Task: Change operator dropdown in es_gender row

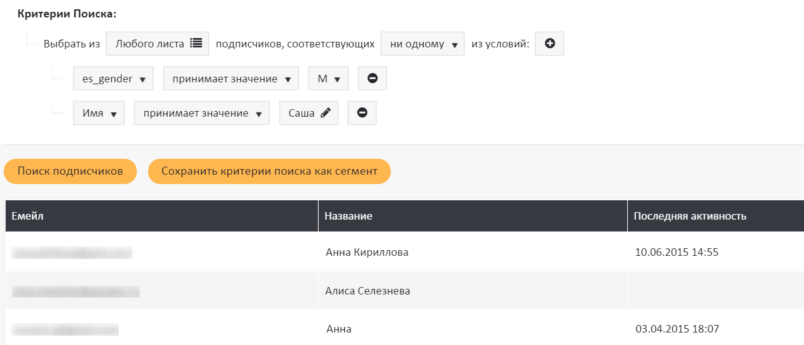Action: pos(231,79)
